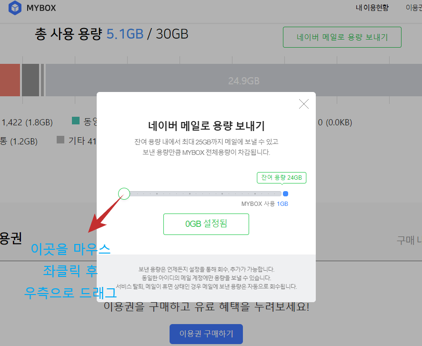Click the 이용권을 구매하고 유료 혜택 text

(x=206, y=306)
